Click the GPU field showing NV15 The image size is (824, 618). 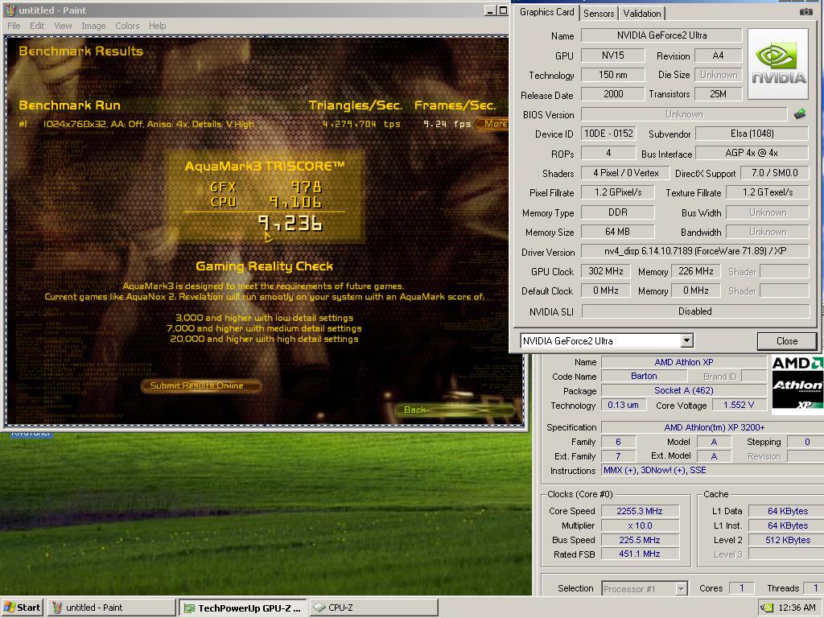coord(612,56)
